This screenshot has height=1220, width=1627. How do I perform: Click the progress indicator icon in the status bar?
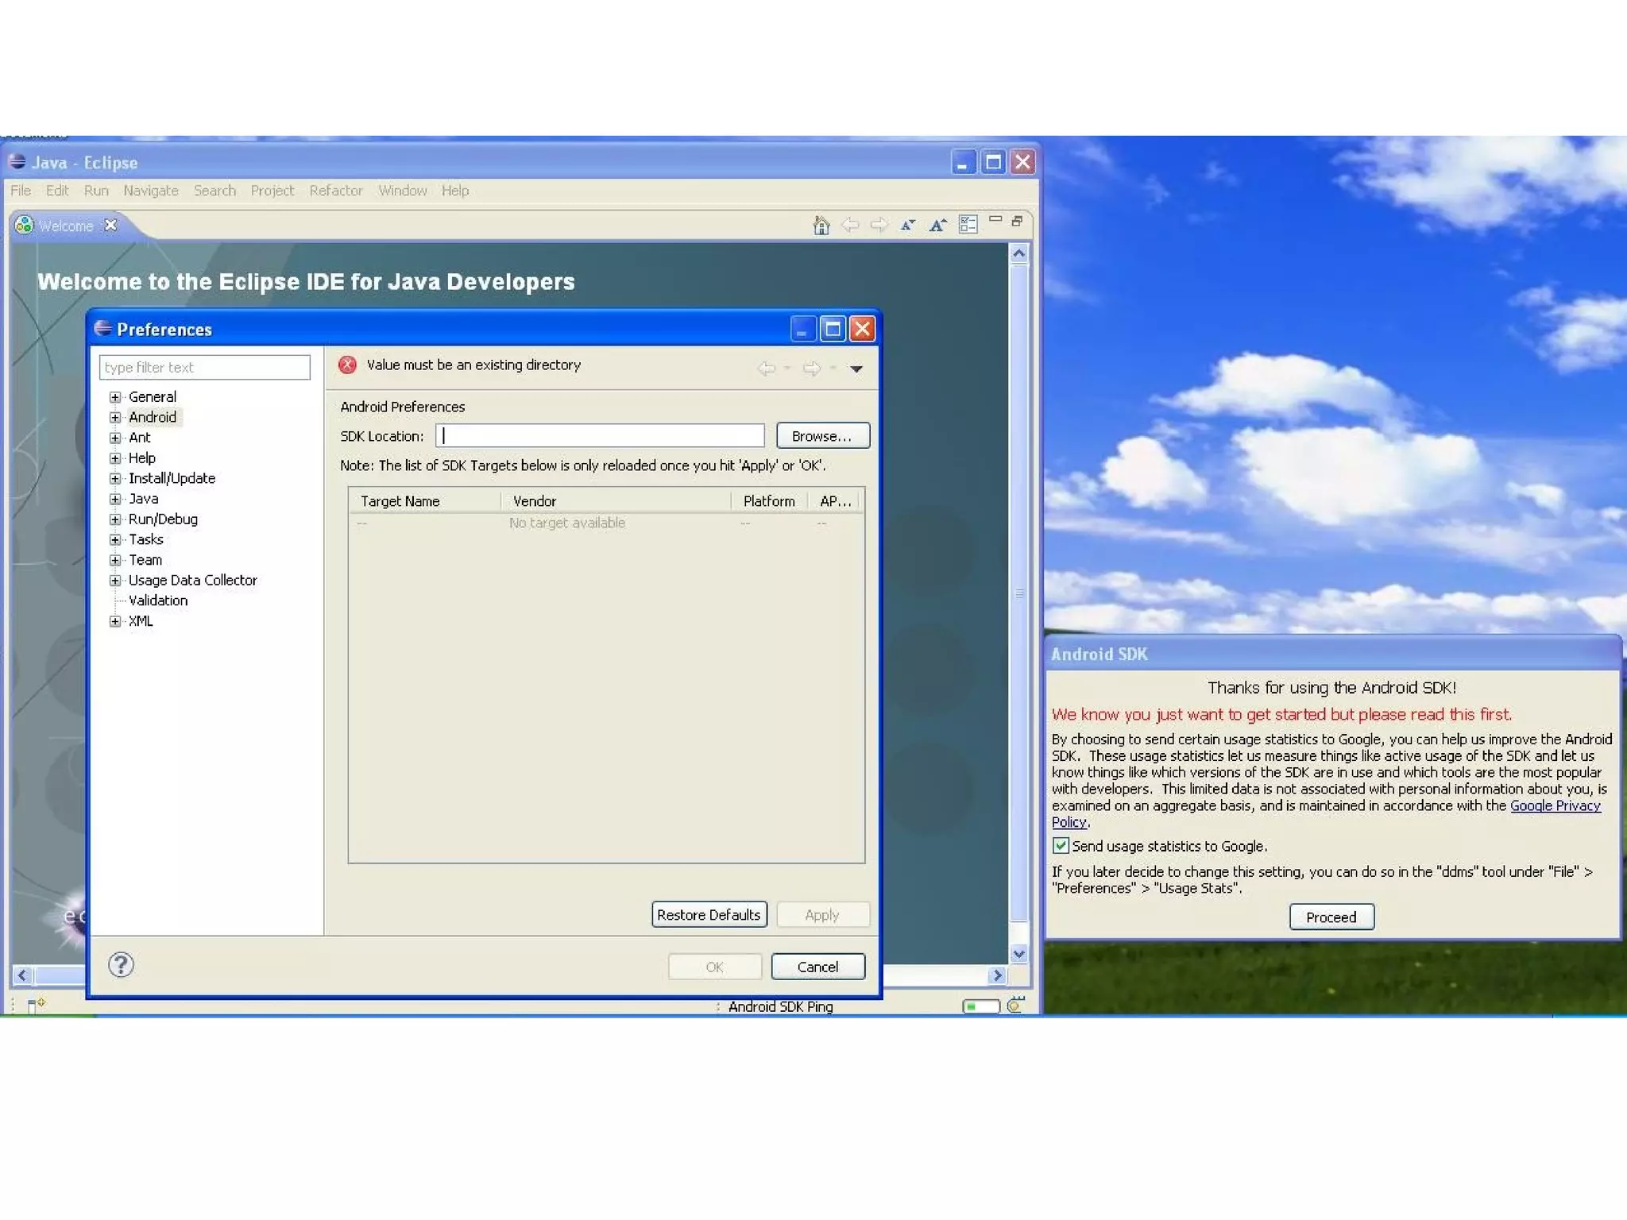(x=1014, y=1006)
